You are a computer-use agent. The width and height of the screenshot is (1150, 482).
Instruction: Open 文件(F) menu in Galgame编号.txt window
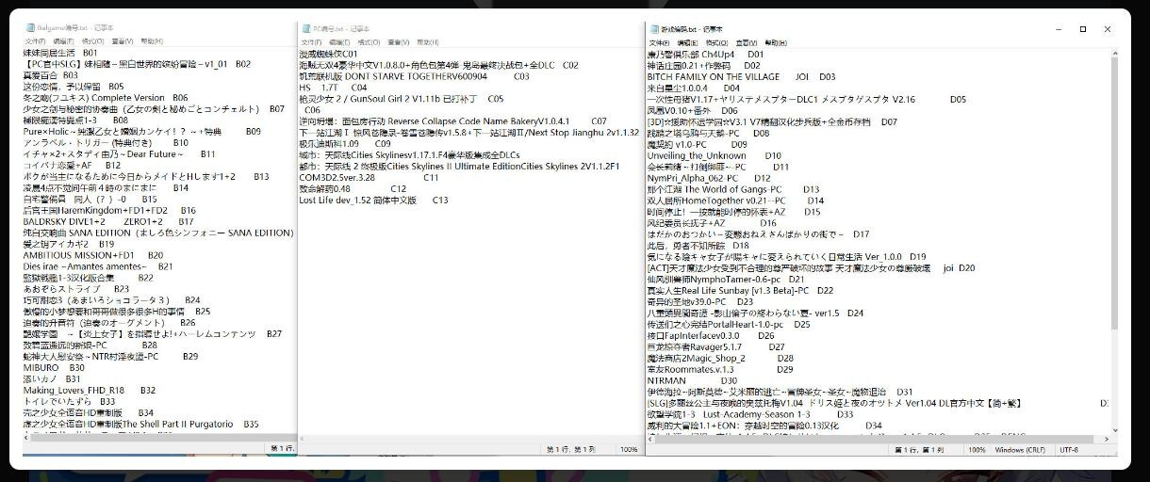pos(35,41)
